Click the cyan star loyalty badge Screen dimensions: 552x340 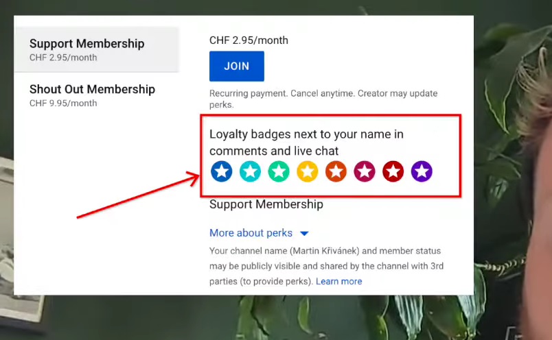(251, 171)
